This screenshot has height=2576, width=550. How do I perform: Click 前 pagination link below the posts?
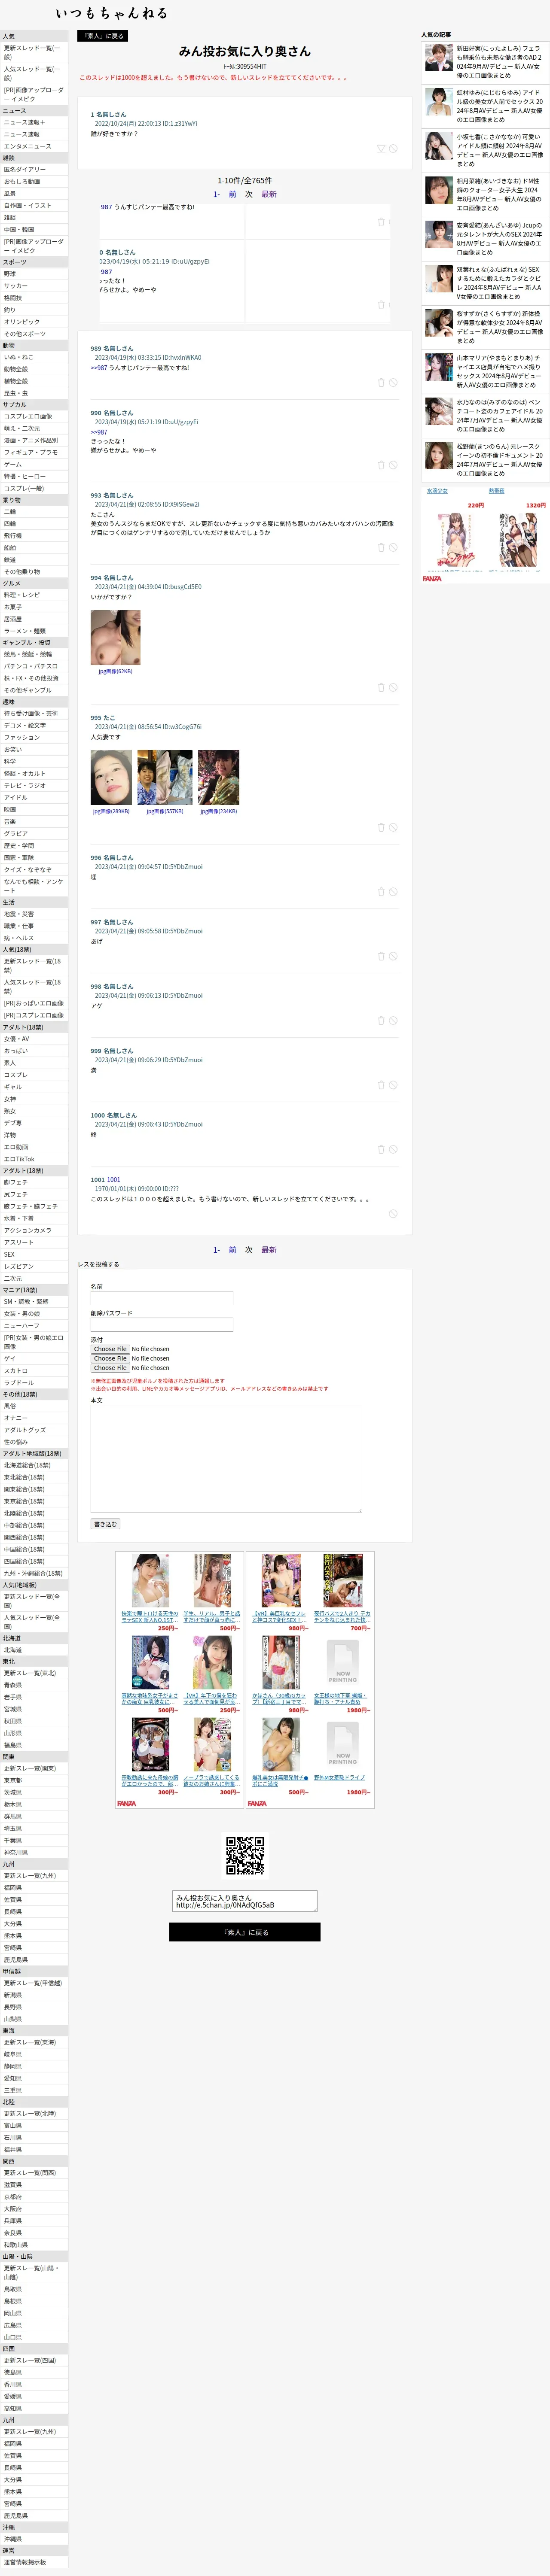pyautogui.click(x=233, y=1250)
